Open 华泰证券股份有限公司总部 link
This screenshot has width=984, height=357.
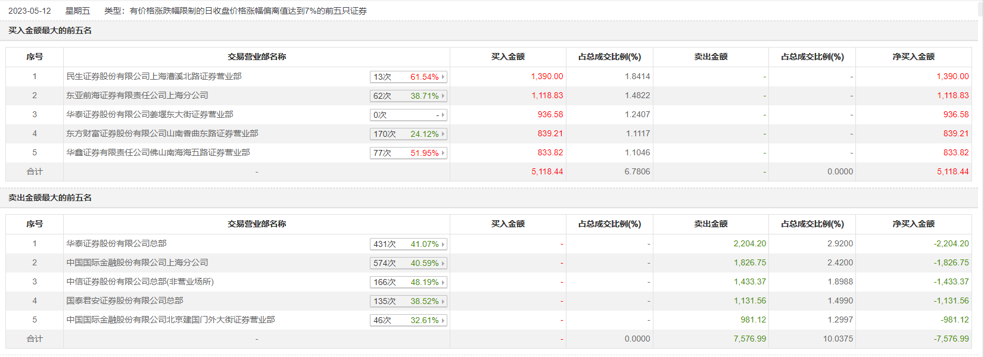tap(116, 244)
